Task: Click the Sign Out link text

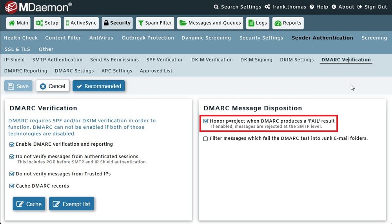Action: [376, 7]
